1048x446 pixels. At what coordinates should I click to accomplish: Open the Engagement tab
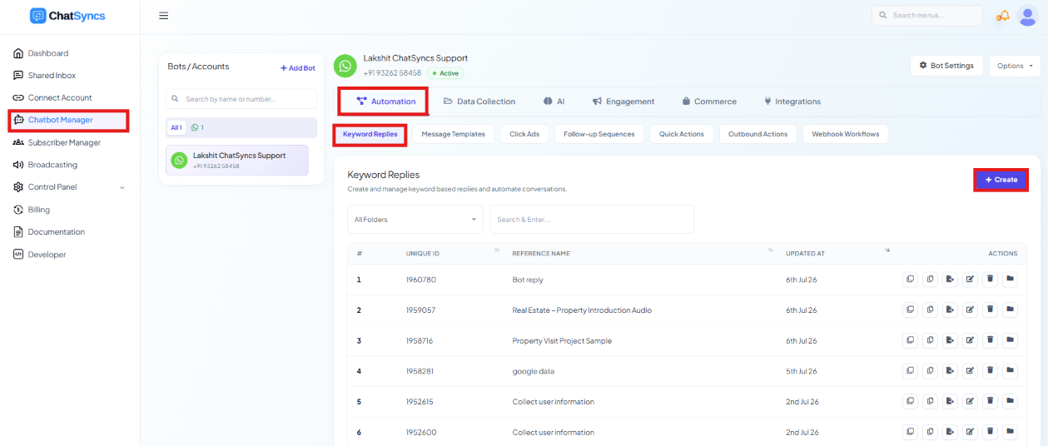623,102
